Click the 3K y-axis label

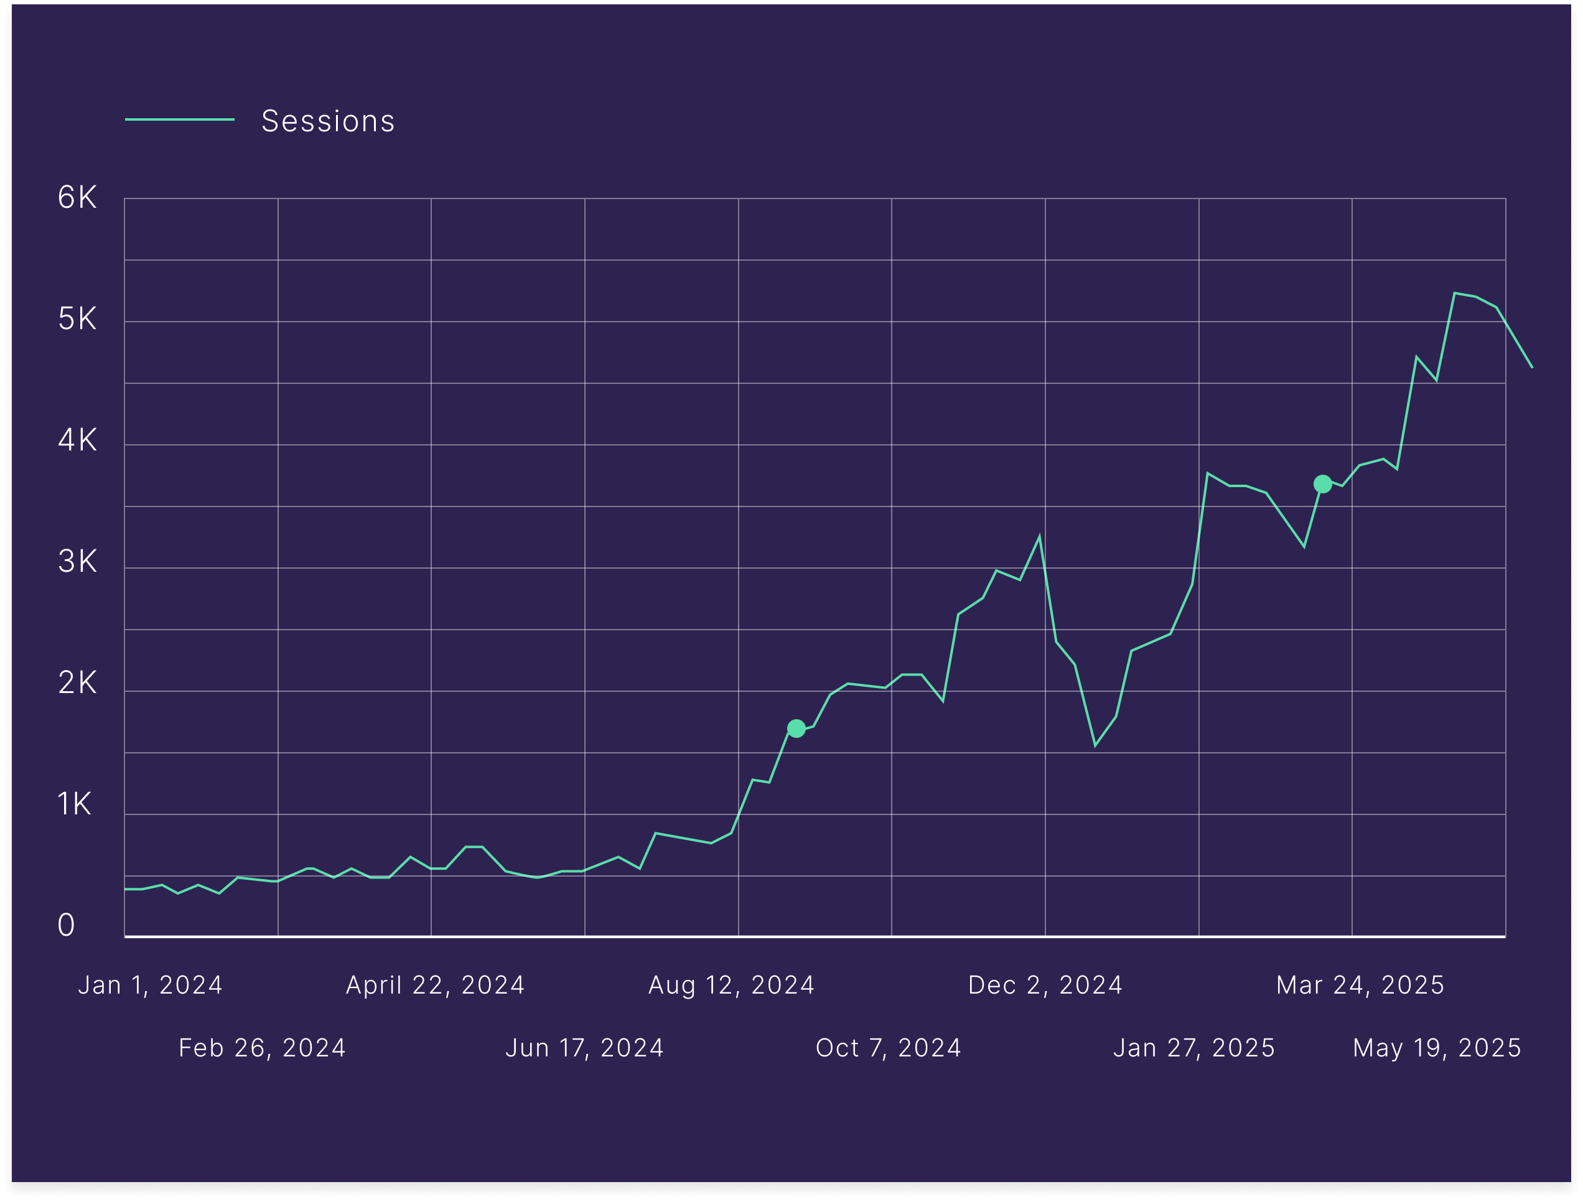77,562
